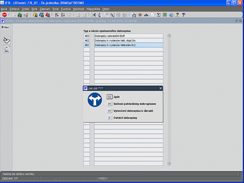Click the filter funnel icon
Screen dimensions: 244x183
(x=69, y=15)
